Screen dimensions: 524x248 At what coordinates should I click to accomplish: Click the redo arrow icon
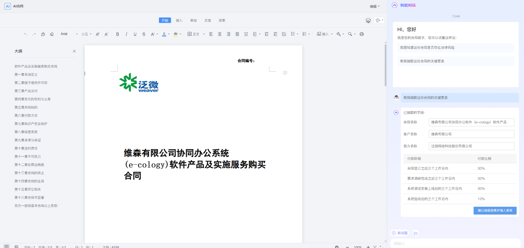(x=34, y=34)
